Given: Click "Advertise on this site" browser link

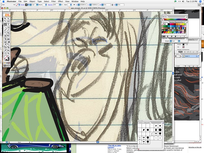Looking at the screenshot, I should point(195,147).
